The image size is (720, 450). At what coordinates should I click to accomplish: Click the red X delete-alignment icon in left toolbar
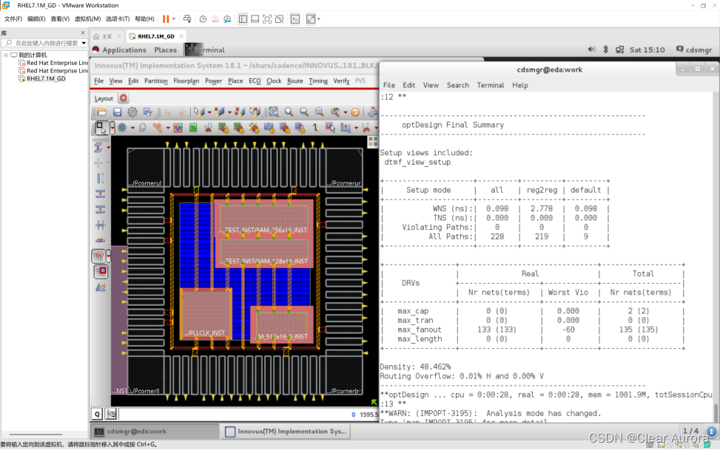[100, 240]
